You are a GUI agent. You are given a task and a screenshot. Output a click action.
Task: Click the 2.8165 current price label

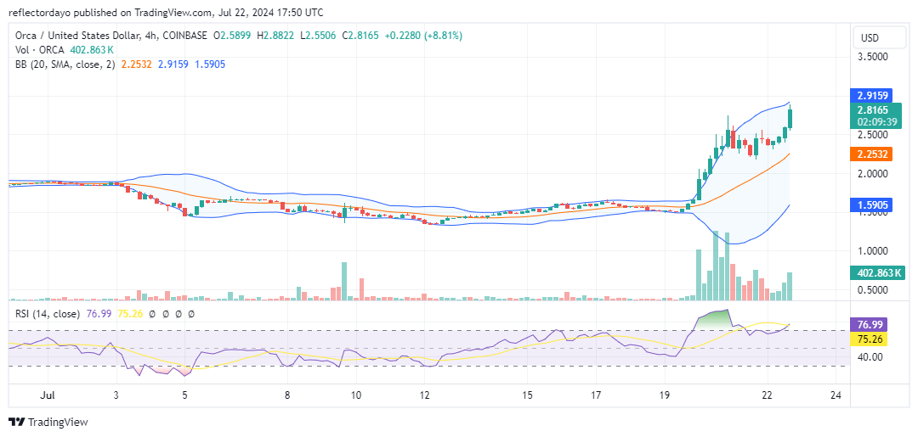[x=873, y=109]
